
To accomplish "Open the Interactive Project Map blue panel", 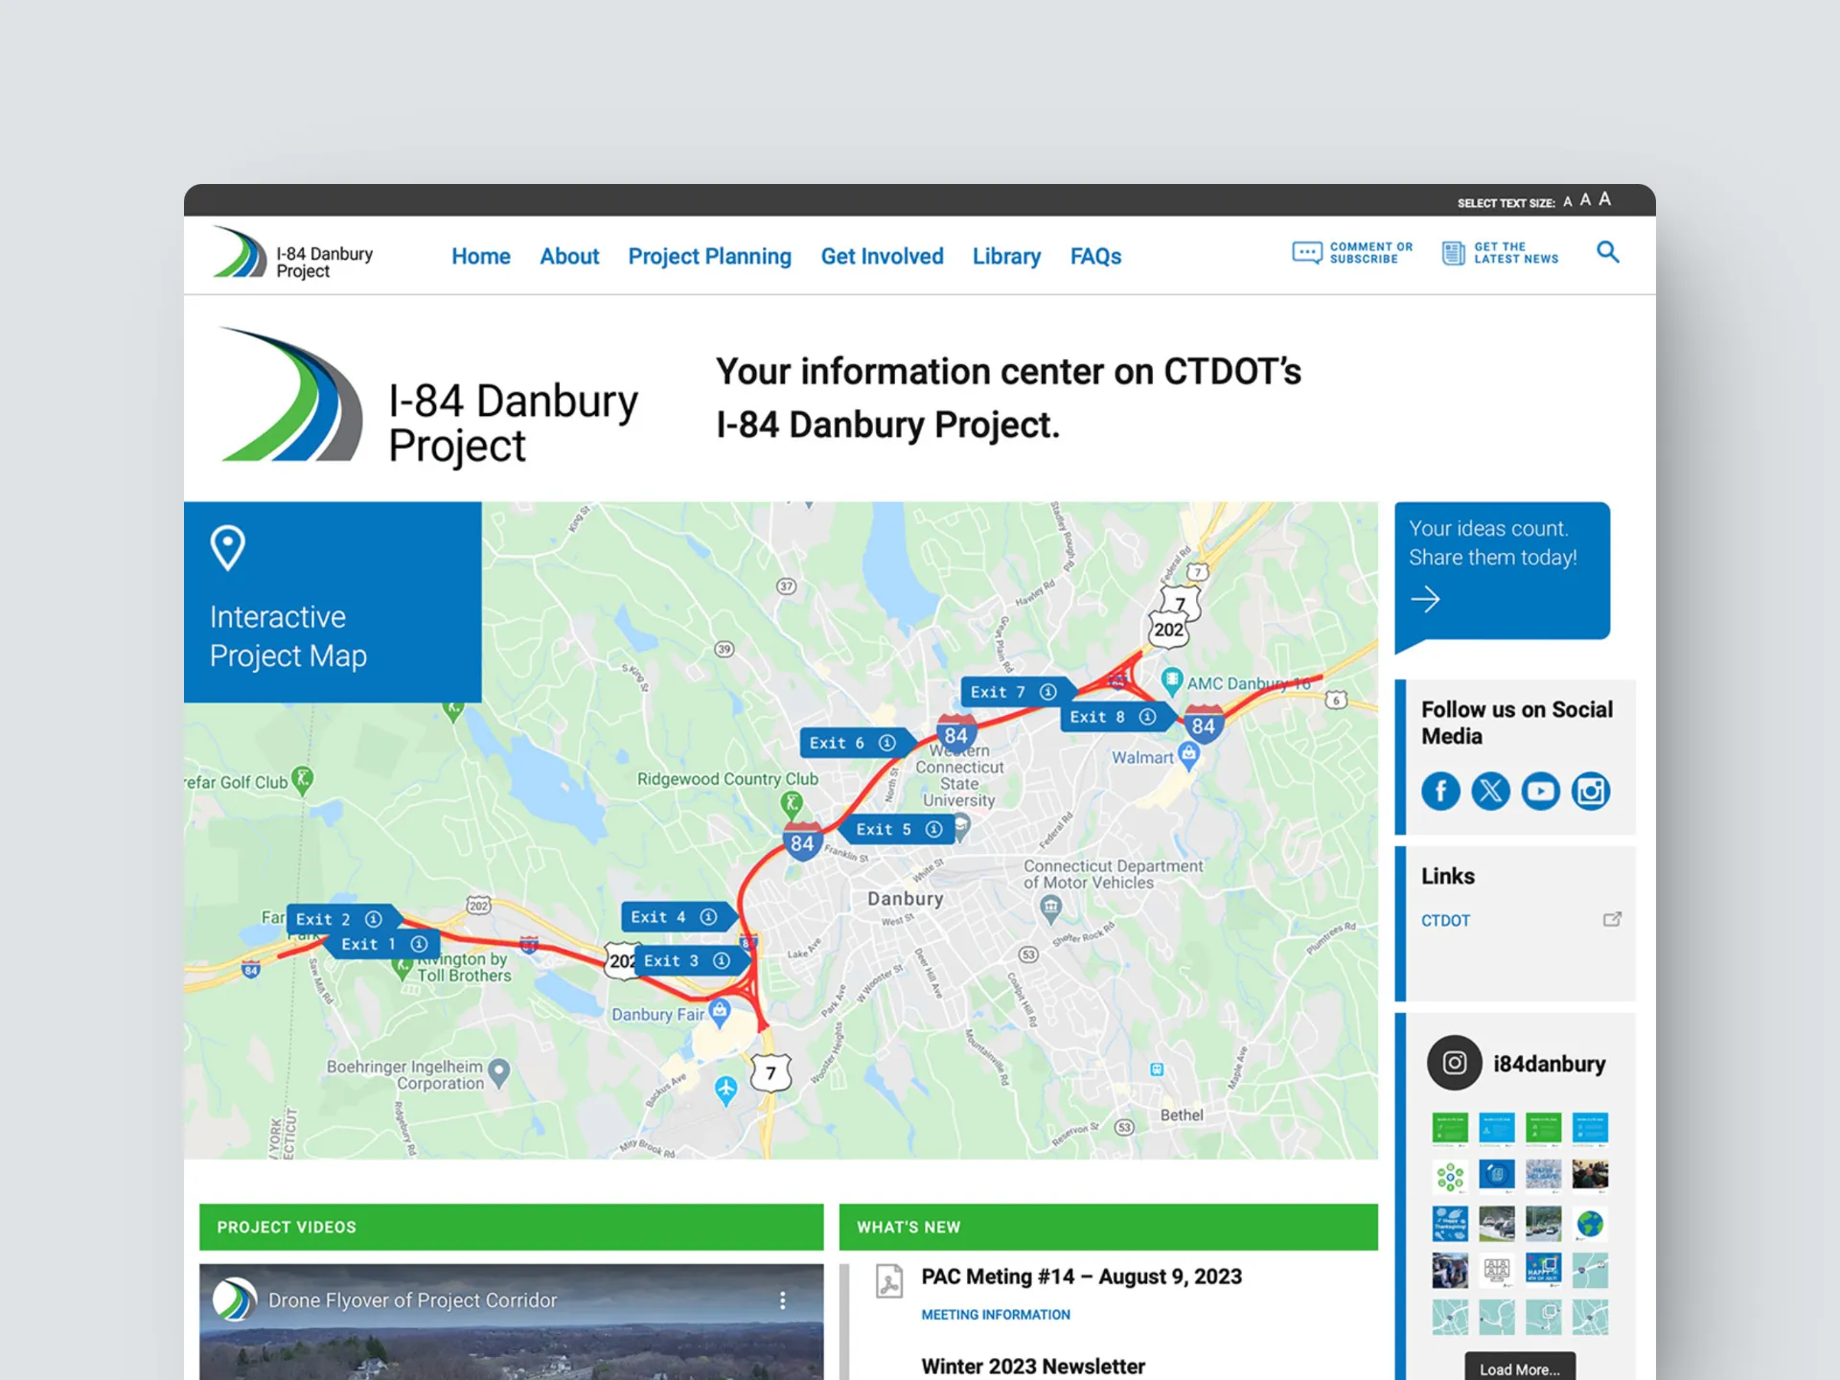I will click(333, 602).
